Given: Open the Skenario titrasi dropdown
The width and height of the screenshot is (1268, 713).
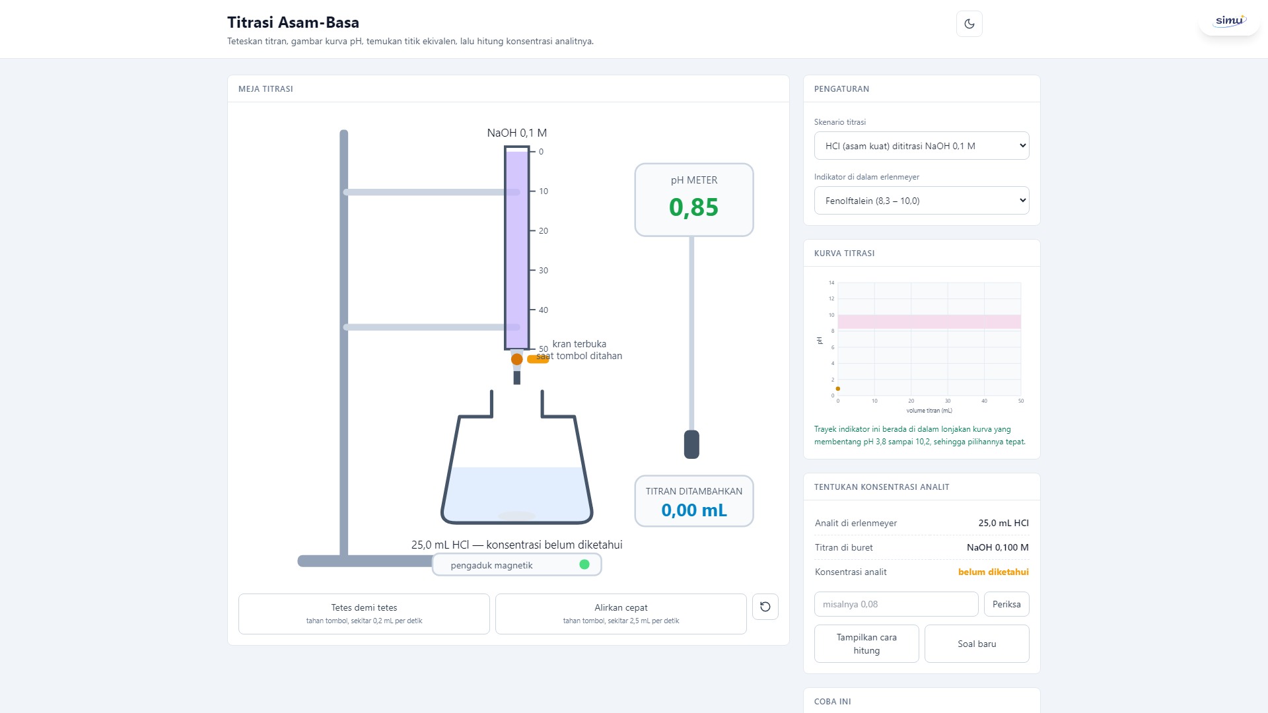Looking at the screenshot, I should (x=921, y=146).
